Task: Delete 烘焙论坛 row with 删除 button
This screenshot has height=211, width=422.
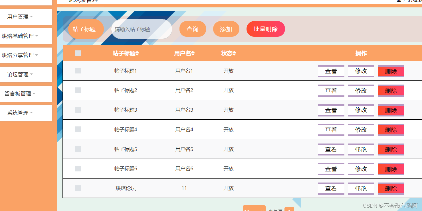Action: coord(391,189)
